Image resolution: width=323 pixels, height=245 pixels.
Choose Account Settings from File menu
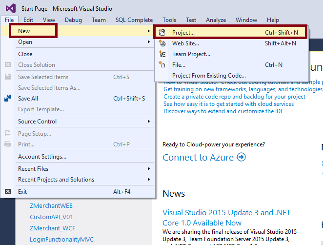click(42, 157)
